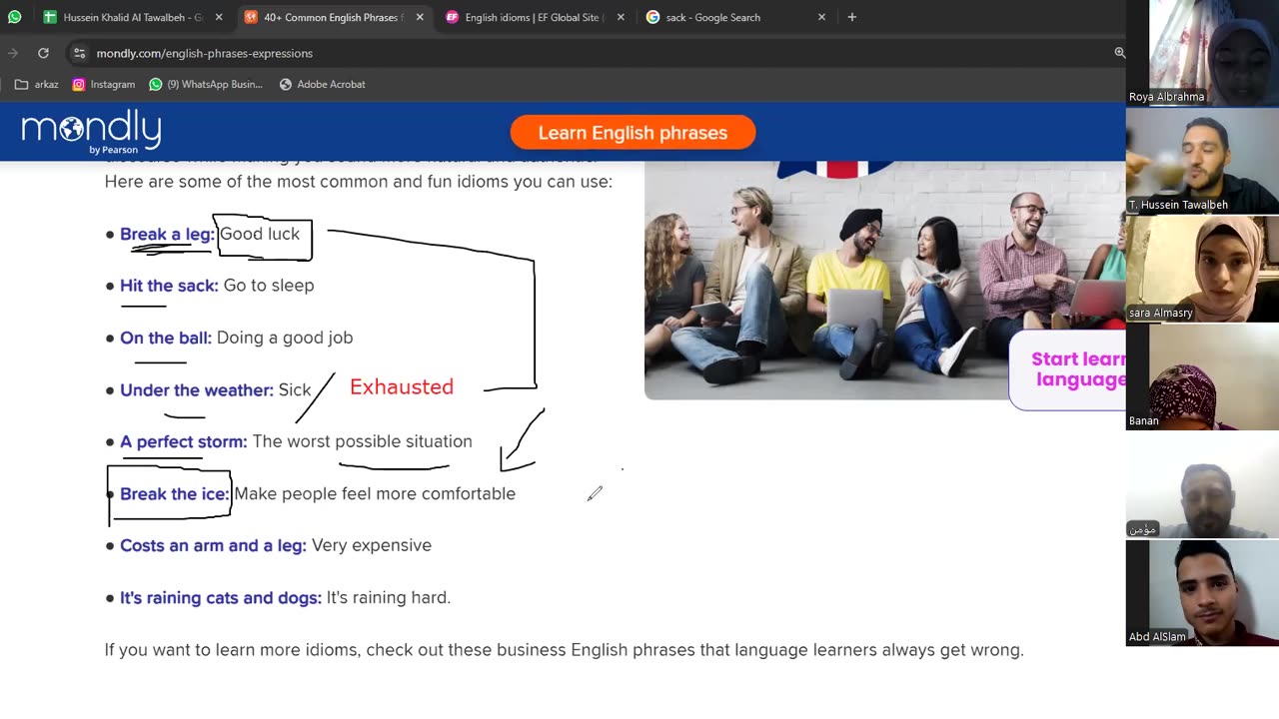The height and width of the screenshot is (719, 1279).
Task: Click the 'Very expensive' definition
Action: pos(372,545)
